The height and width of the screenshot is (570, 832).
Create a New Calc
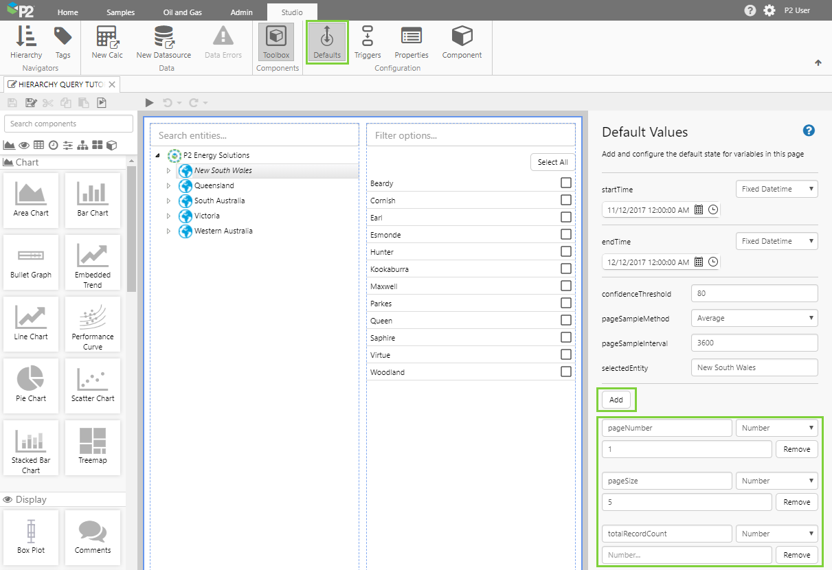coord(107,42)
